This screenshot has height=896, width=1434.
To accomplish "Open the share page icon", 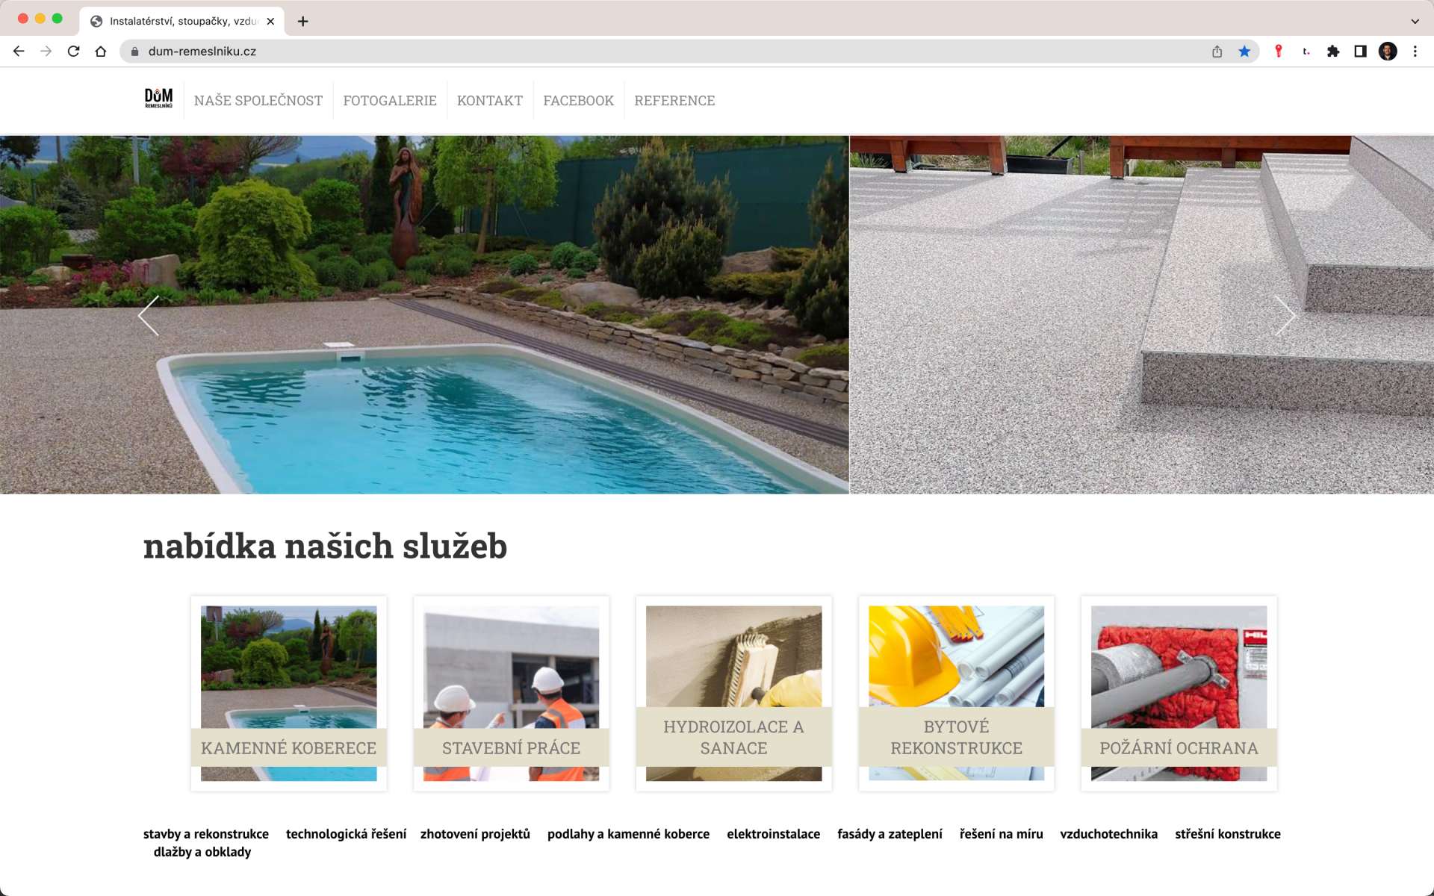I will coord(1217,52).
